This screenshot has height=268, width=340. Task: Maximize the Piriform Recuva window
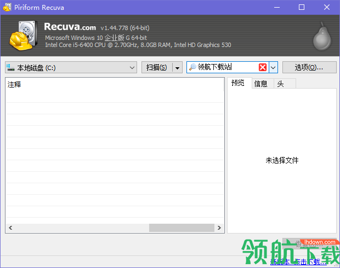(x=302, y=7)
